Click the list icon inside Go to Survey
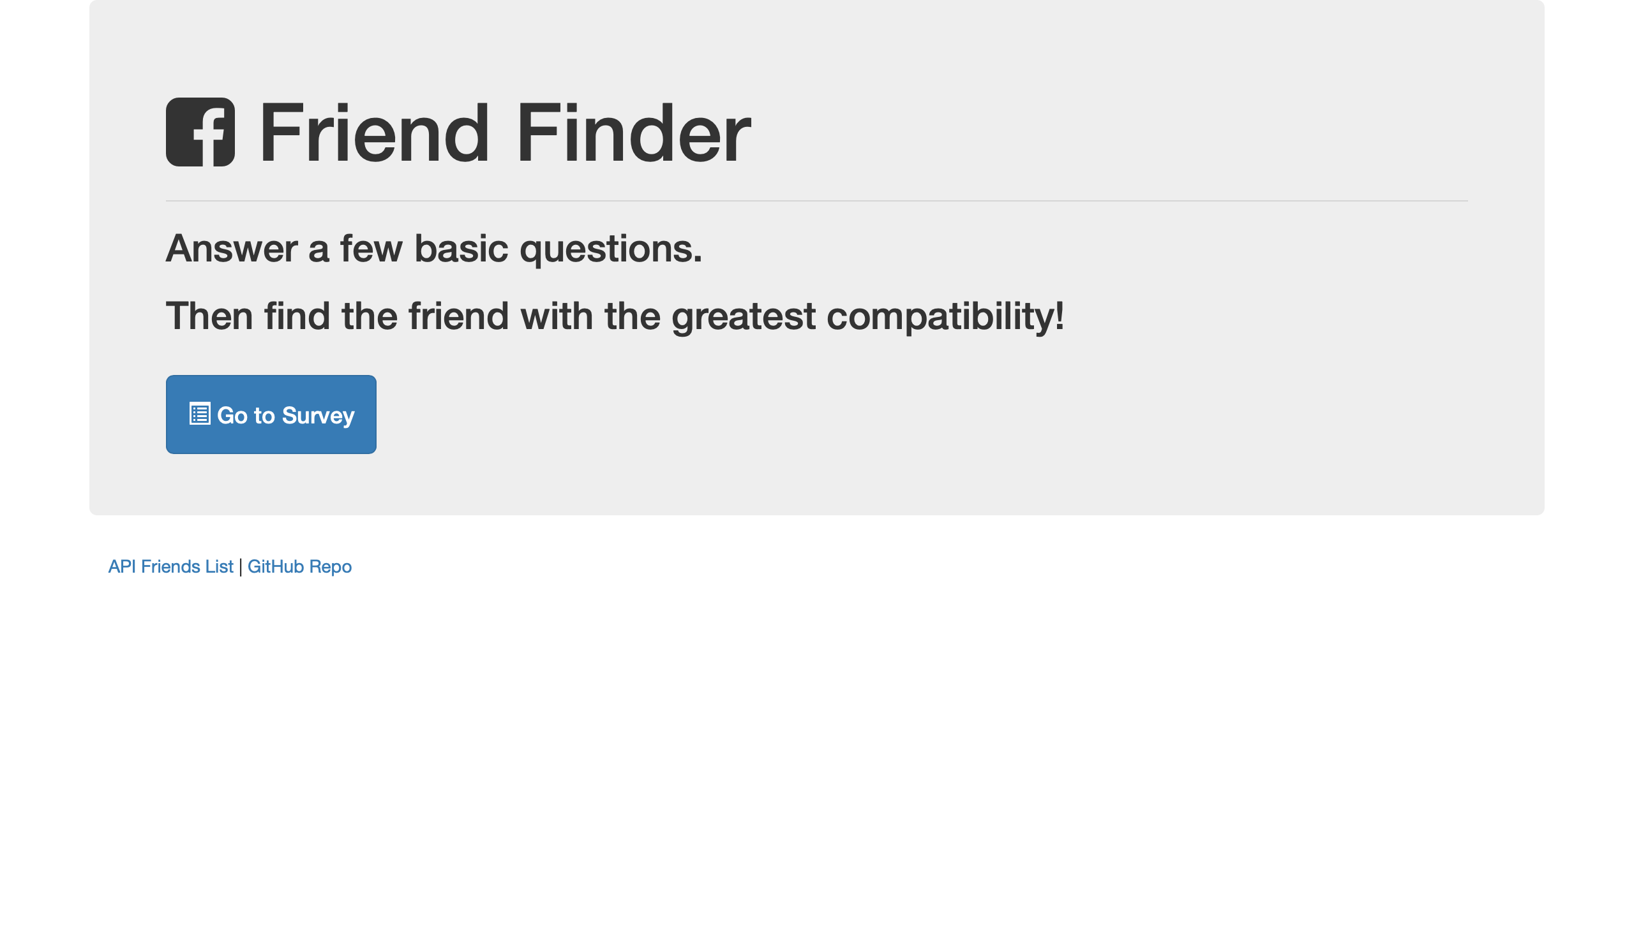 200,414
